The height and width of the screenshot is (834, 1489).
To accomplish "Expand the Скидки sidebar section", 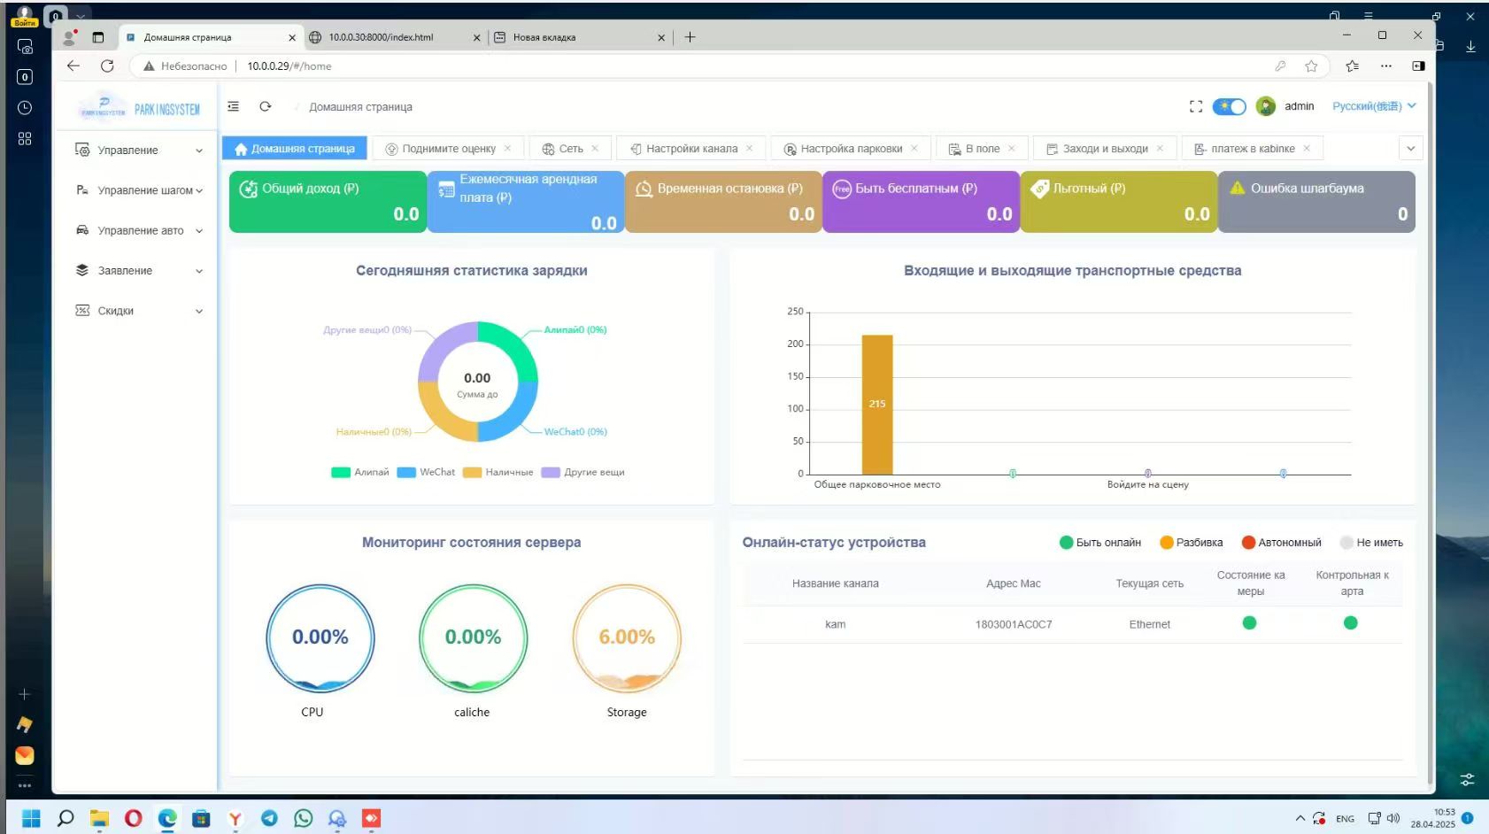I will [x=140, y=311].
